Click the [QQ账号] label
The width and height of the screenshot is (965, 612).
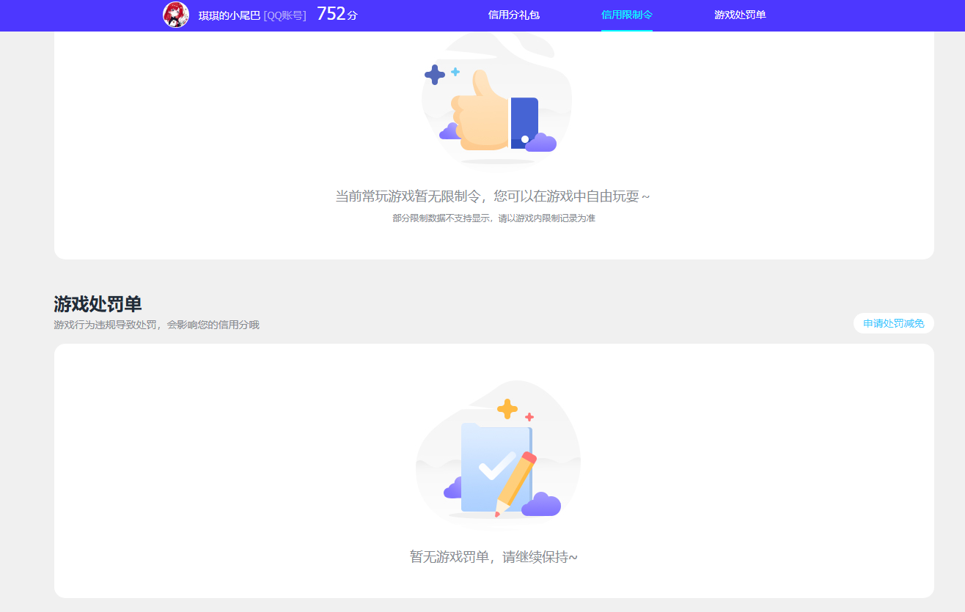point(285,15)
